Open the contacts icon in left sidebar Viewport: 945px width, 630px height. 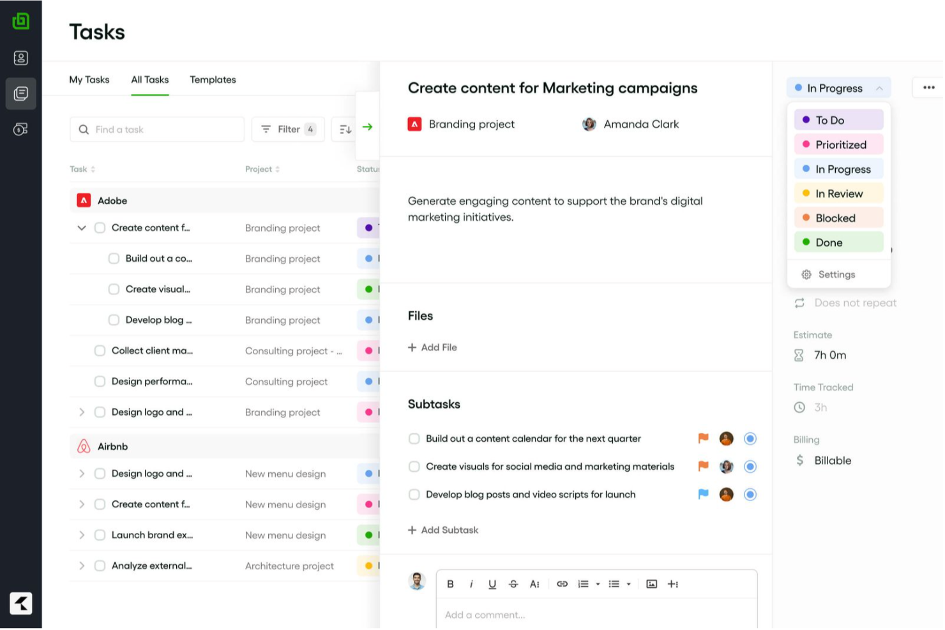tap(21, 58)
